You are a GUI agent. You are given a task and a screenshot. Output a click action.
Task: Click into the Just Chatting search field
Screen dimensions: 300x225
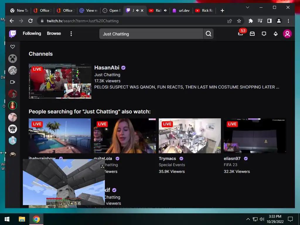tap(151, 34)
